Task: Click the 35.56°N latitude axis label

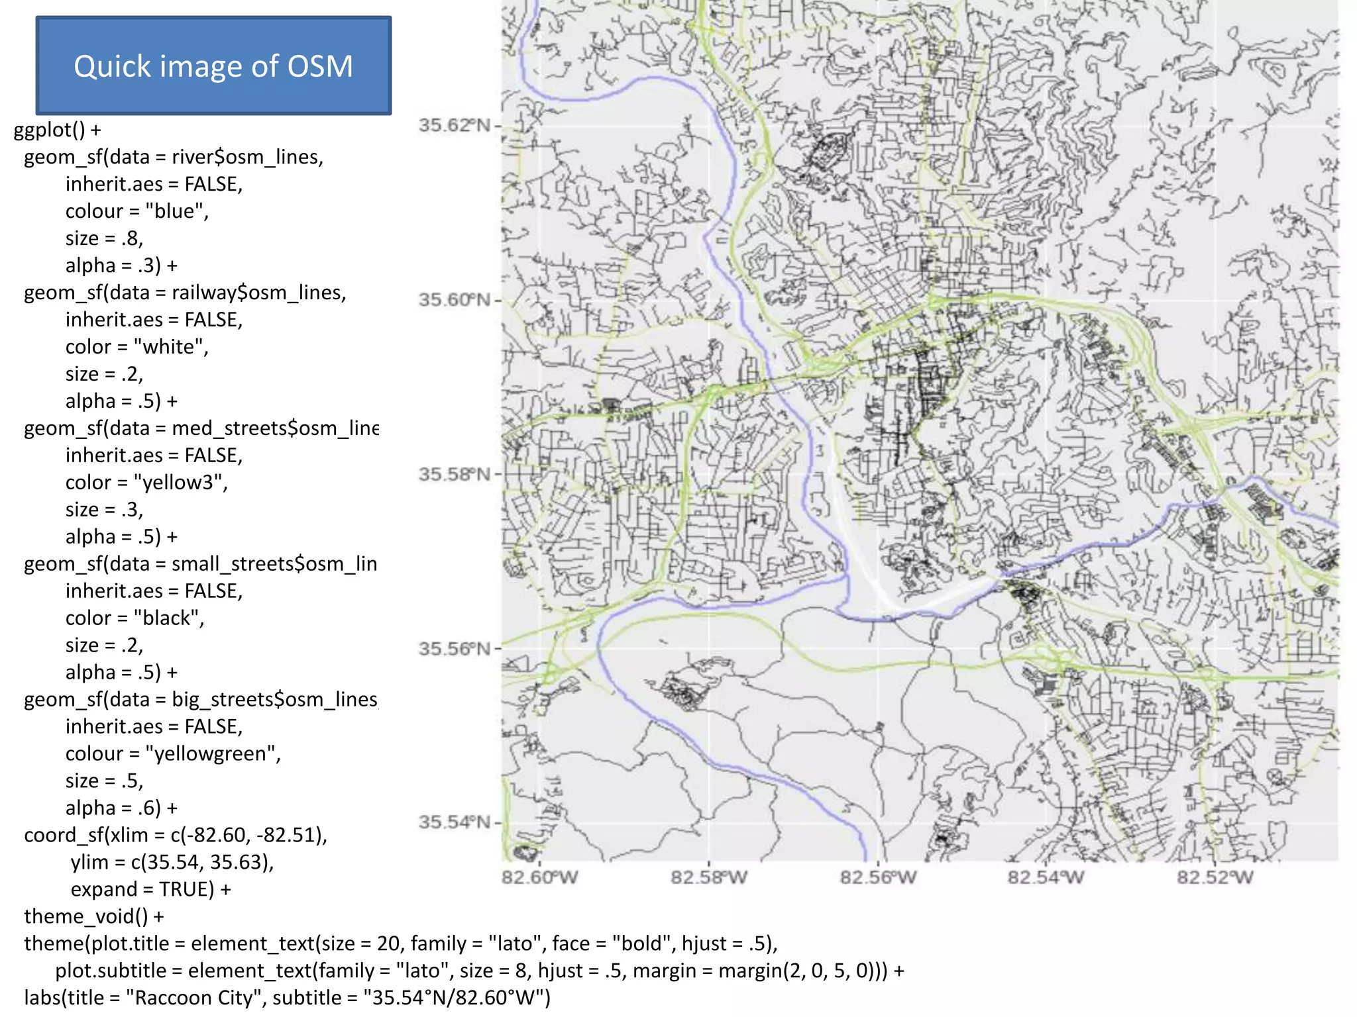Action: coord(455,648)
